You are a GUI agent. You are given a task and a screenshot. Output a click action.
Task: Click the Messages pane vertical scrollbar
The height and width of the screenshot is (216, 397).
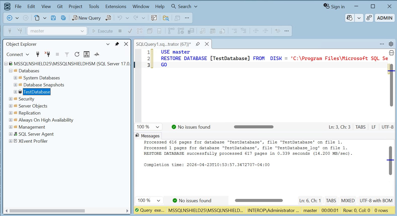pos(390,160)
